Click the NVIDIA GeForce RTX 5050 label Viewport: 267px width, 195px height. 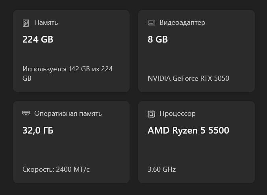[x=188, y=78]
